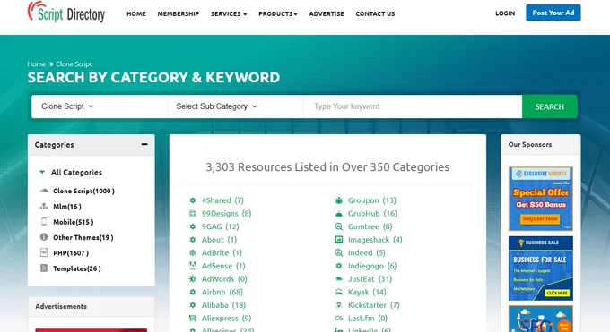Viewport: 610px width, 332px height.
Task: Focus the Type Your keyword field
Action: point(413,106)
